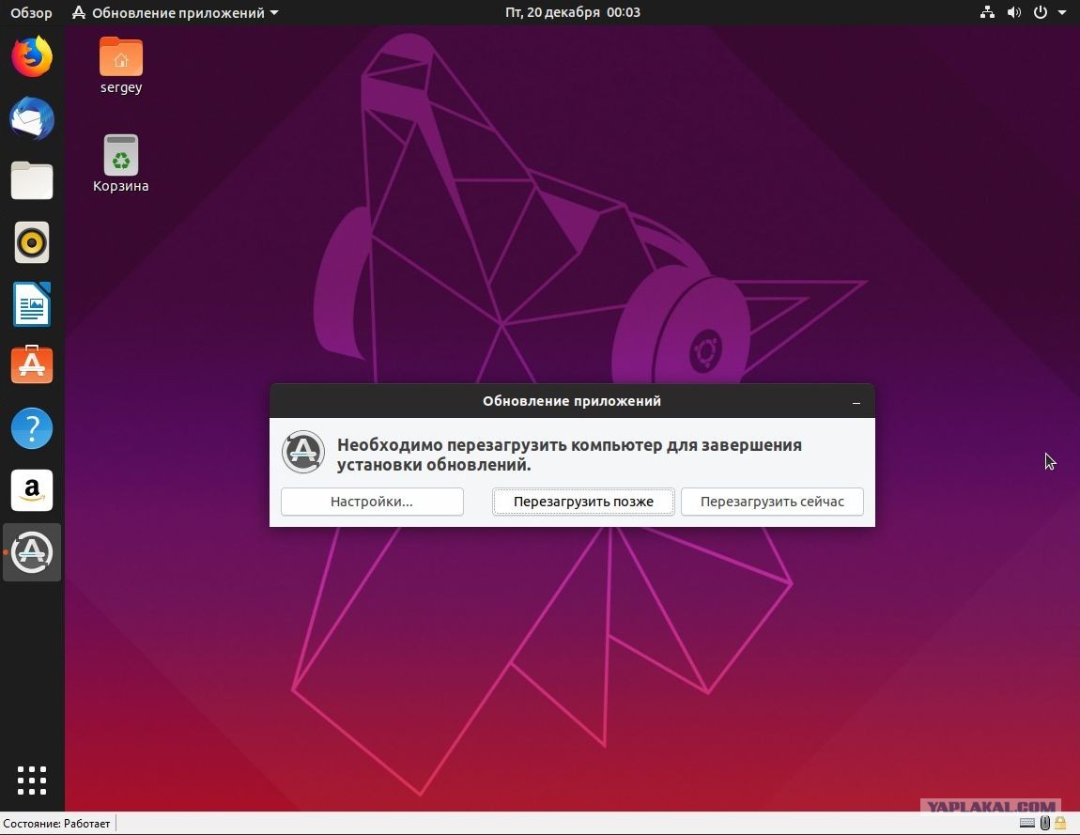Launch Rhythmbox music player

tap(32, 242)
